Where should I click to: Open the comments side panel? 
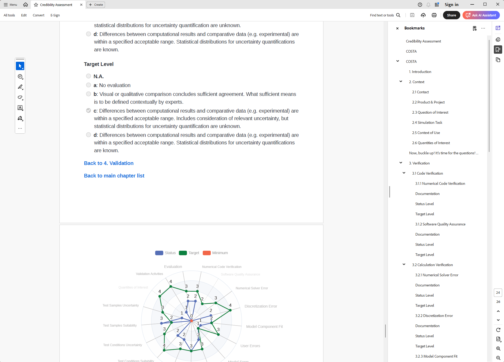[x=498, y=39]
